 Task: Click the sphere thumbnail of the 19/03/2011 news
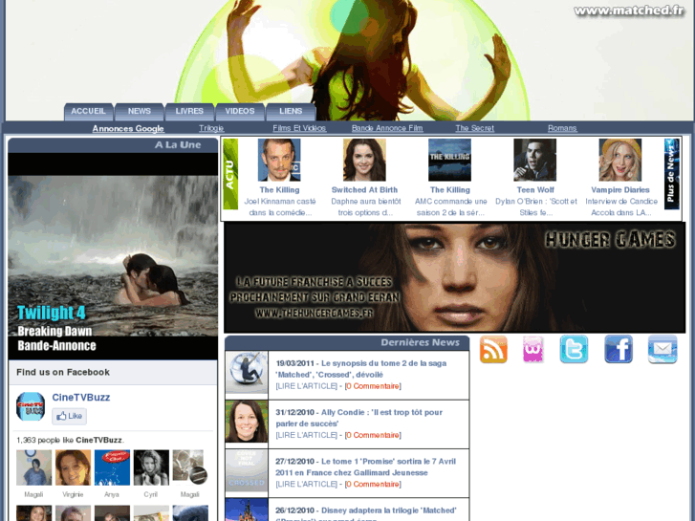click(247, 373)
